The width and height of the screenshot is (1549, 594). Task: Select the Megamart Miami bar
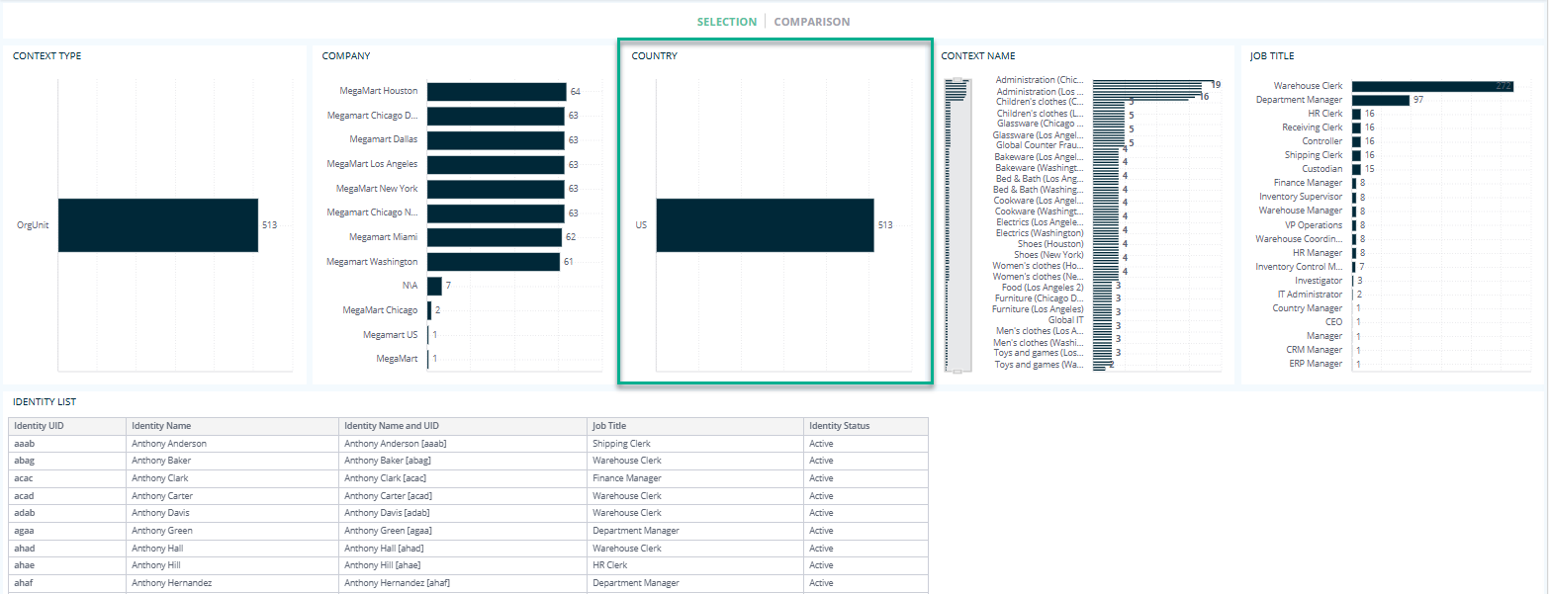[x=495, y=237]
